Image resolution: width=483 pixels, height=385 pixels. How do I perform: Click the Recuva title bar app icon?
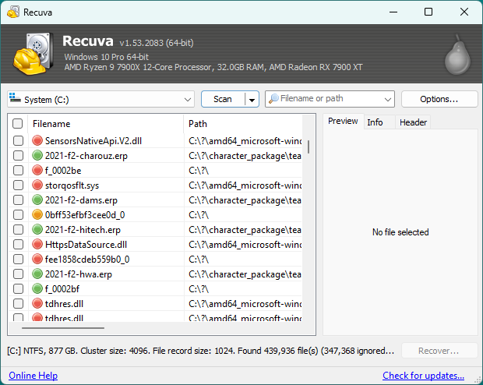click(13, 12)
